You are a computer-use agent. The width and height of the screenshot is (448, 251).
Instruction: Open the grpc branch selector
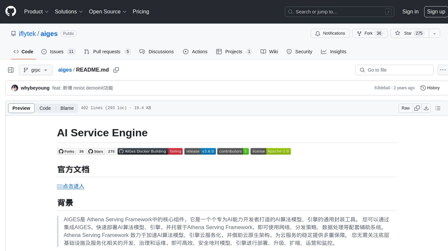tap(36, 70)
